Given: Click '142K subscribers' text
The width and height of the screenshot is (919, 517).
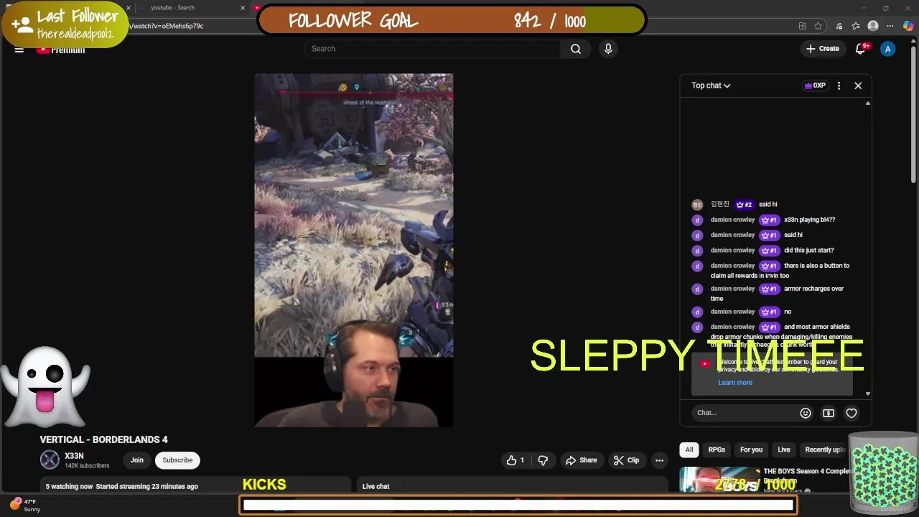Looking at the screenshot, I should pyautogui.click(x=87, y=466).
